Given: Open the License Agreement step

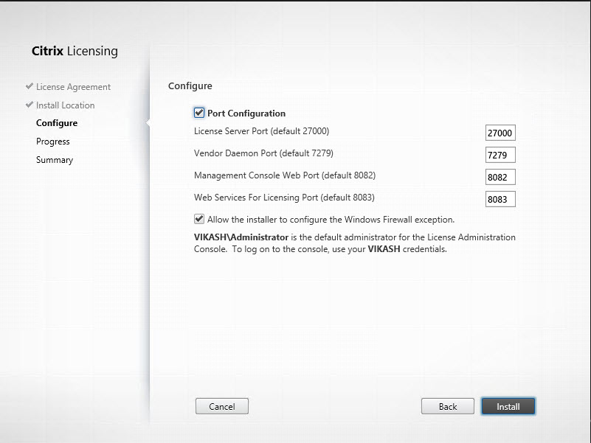Looking at the screenshot, I should pos(74,87).
